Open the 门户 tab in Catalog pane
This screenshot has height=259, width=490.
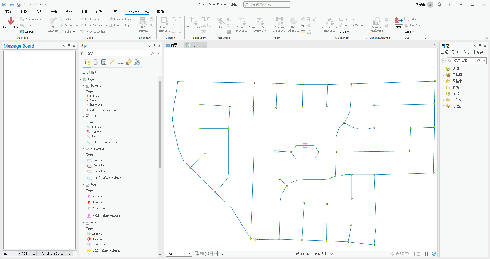pyautogui.click(x=454, y=52)
